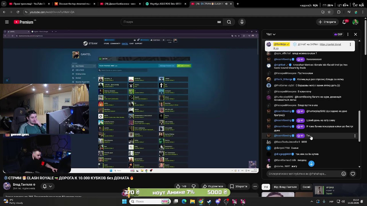Bookmark this page with the star

[329, 12]
